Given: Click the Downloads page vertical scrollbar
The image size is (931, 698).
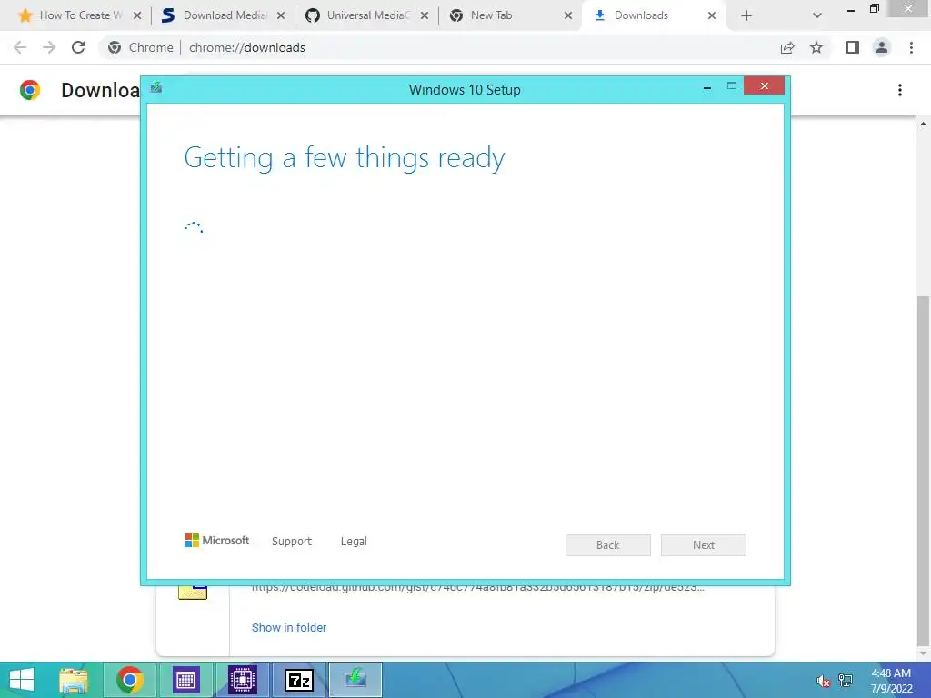Looking at the screenshot, I should pyautogui.click(x=923, y=469).
